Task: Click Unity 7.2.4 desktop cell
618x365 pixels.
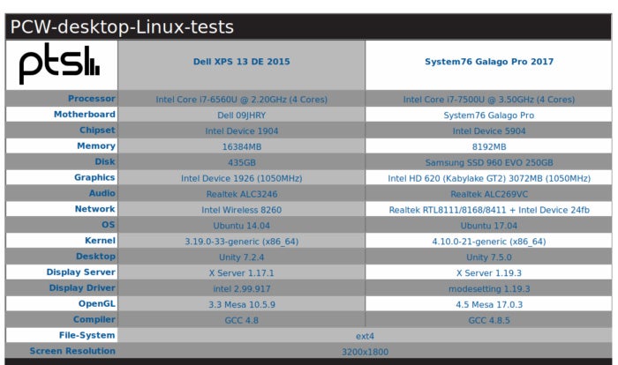Action: click(242, 257)
